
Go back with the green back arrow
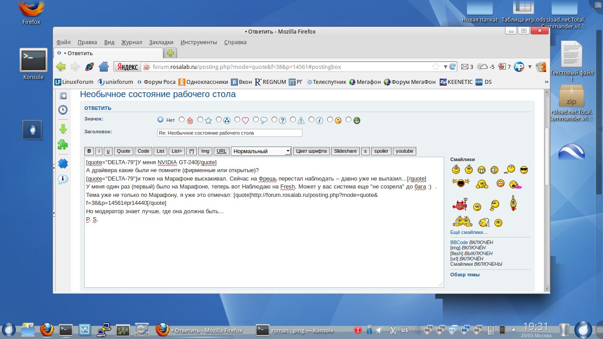[x=61, y=67]
